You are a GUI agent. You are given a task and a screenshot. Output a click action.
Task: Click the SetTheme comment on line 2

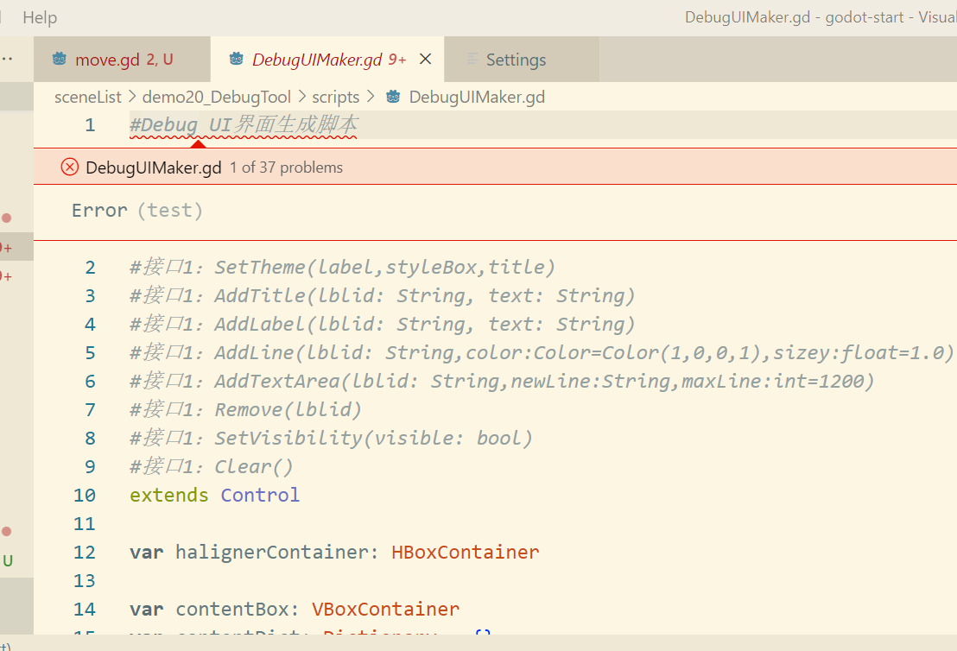point(342,268)
